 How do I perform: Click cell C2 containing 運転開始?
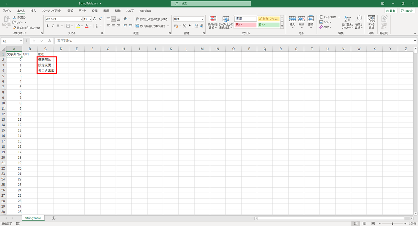pyautogui.click(x=45, y=60)
